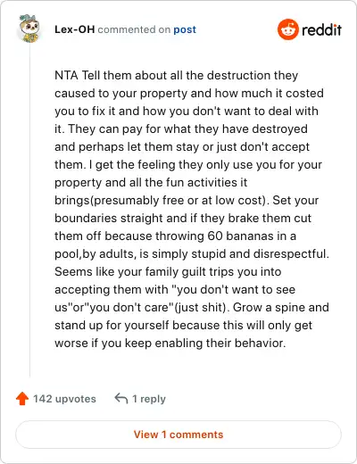Click the "commented on" gray text
Viewport: 357px width, 464px height.
click(134, 29)
